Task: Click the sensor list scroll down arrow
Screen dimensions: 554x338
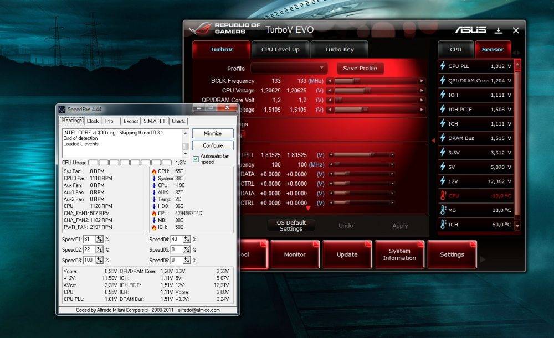Action: point(517,226)
